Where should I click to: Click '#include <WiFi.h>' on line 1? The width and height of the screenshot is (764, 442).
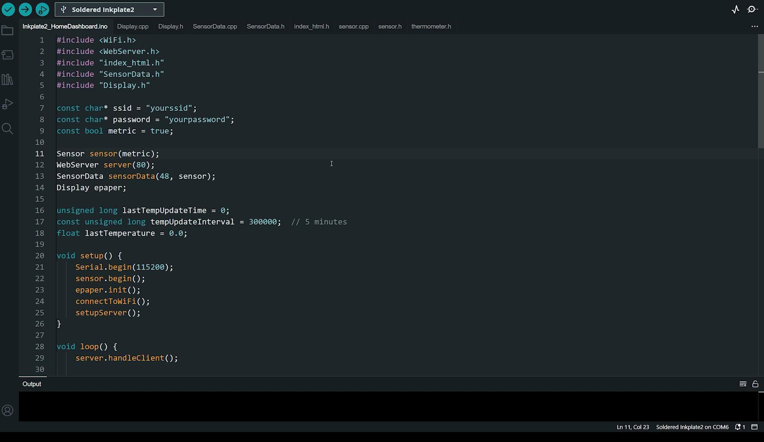pyautogui.click(x=96, y=40)
